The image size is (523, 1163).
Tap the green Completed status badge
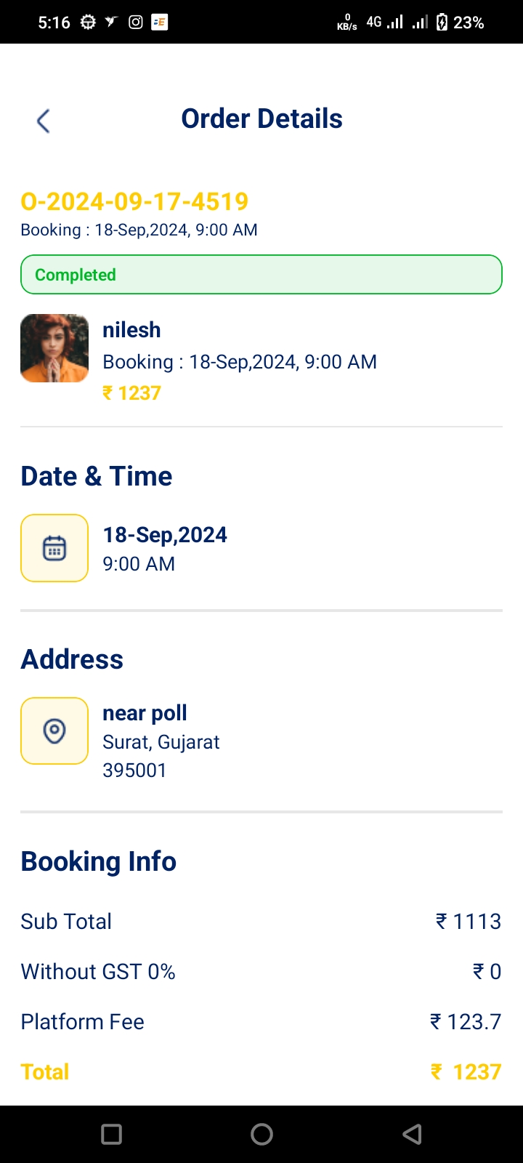(x=261, y=275)
